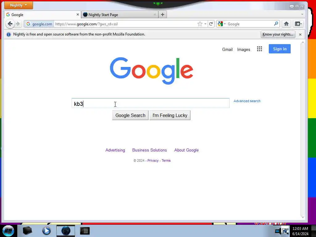Maximize the Nightly browser window
316x237 pixels.
point(297,7)
